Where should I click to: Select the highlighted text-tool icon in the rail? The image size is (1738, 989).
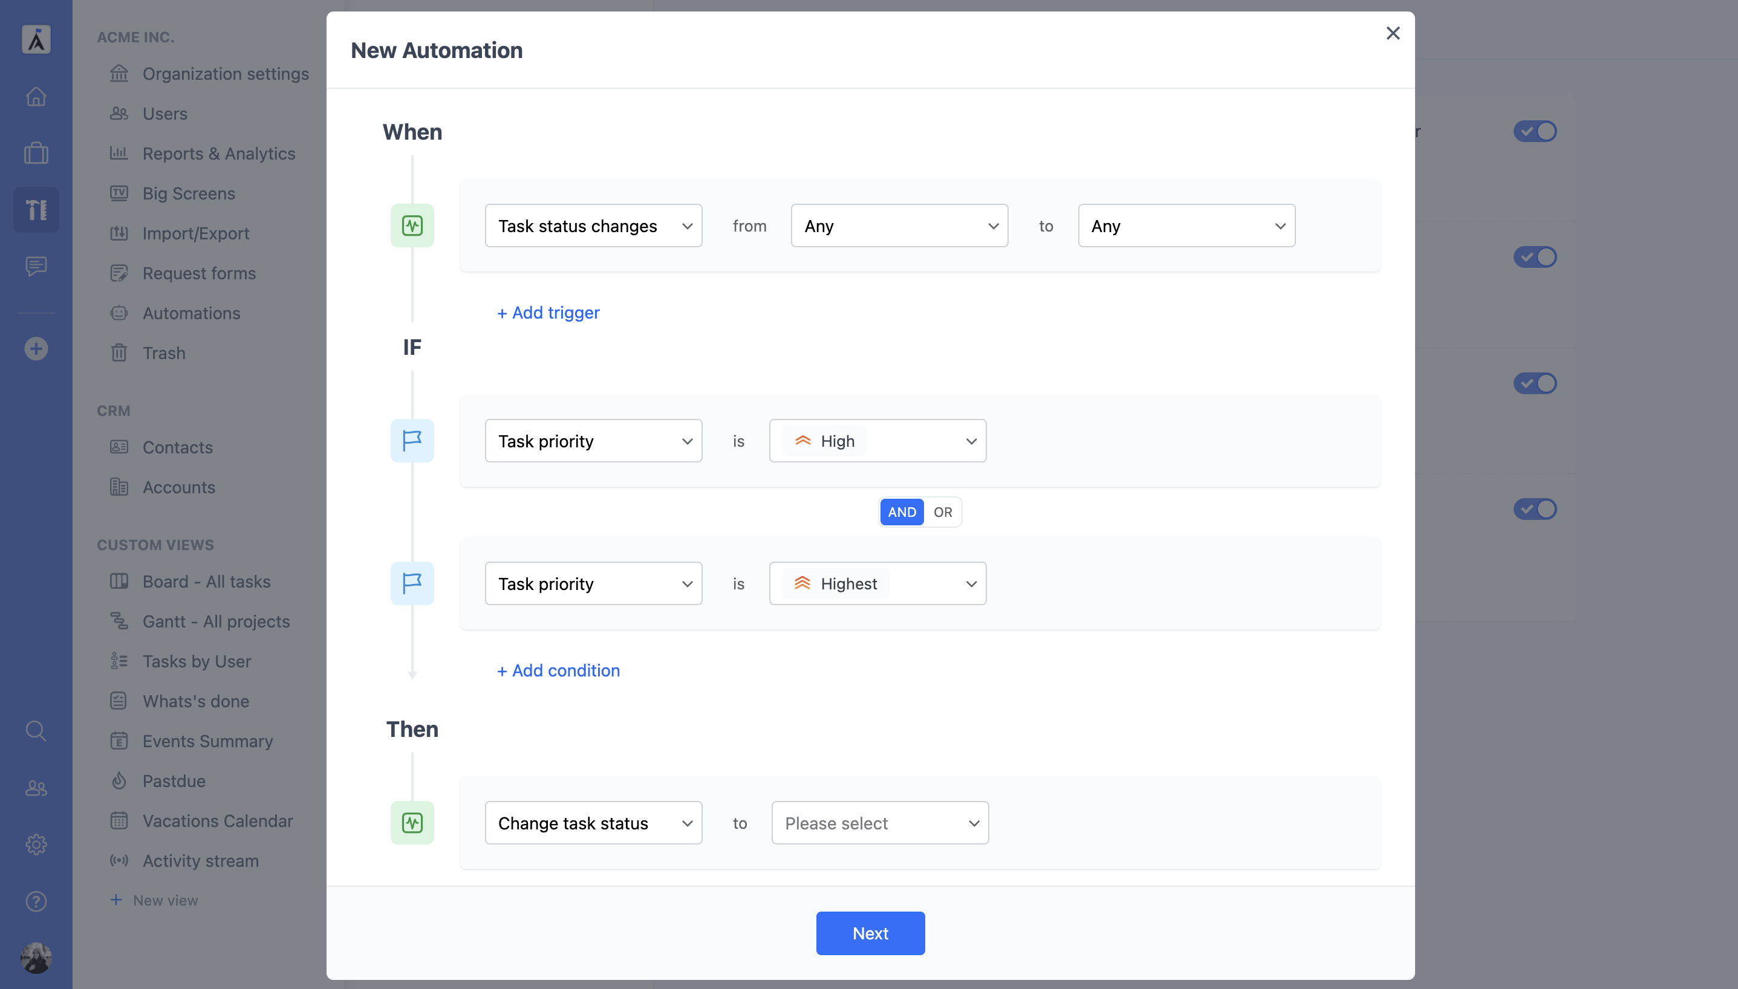pyautogui.click(x=36, y=209)
